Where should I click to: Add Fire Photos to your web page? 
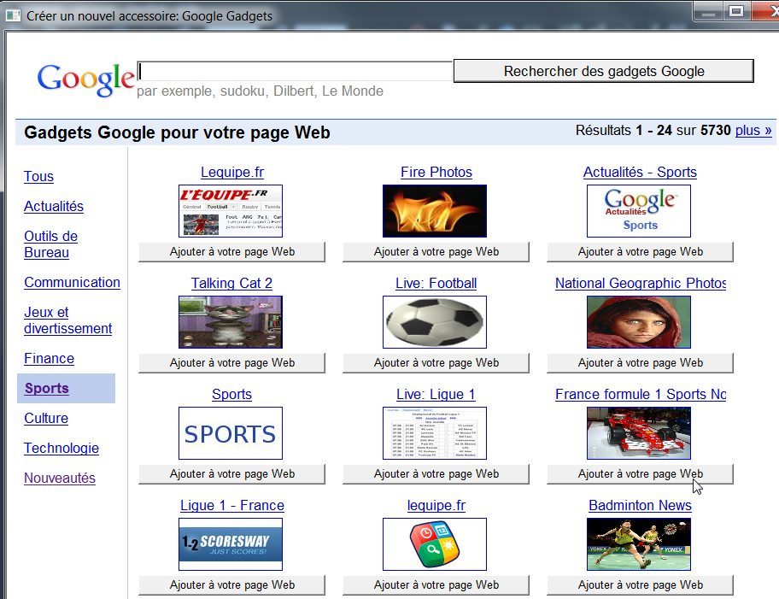pyautogui.click(x=436, y=251)
